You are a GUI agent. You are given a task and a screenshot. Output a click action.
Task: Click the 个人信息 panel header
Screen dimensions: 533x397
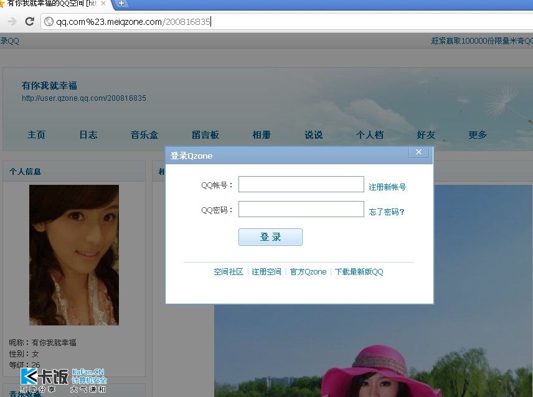coord(74,172)
